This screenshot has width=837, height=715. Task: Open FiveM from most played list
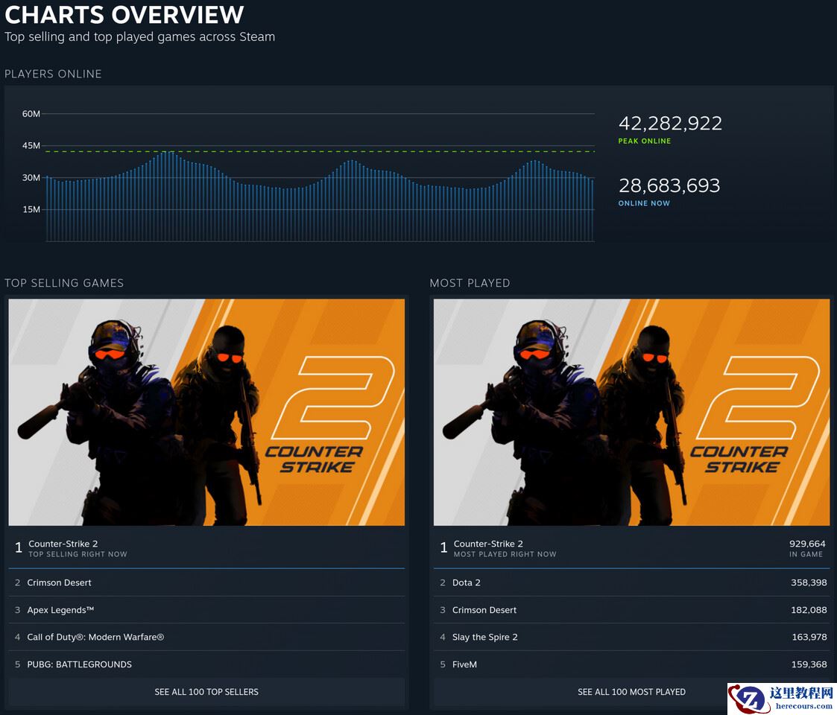tap(464, 664)
